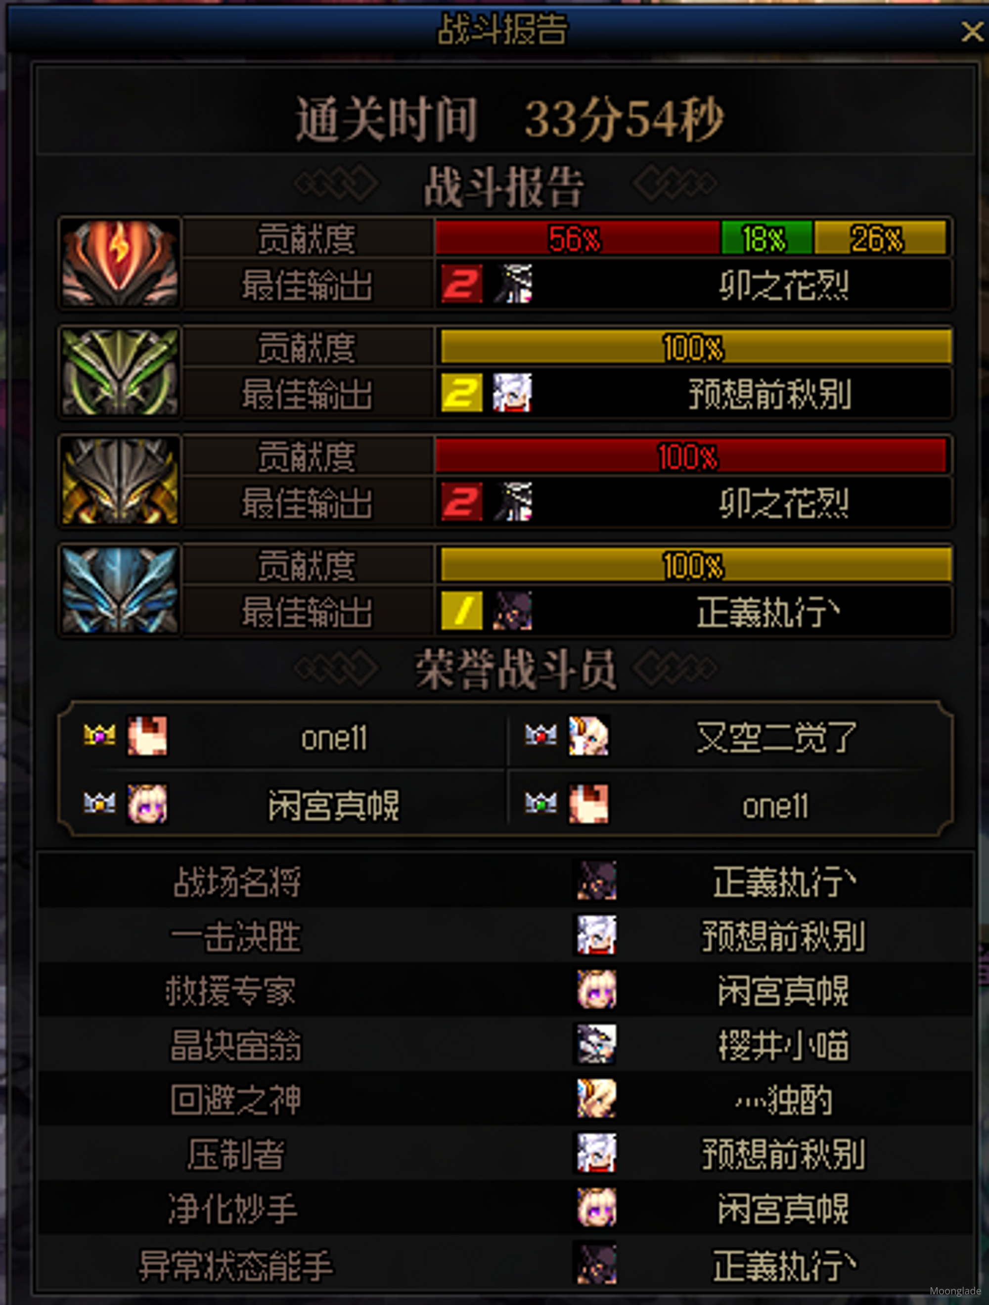The image size is (989, 1305).
Task: Click the red flame boss emblem icon
Action: [x=120, y=263]
